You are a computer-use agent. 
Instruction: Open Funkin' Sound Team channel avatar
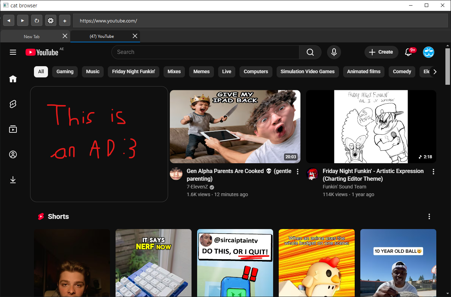(x=312, y=174)
